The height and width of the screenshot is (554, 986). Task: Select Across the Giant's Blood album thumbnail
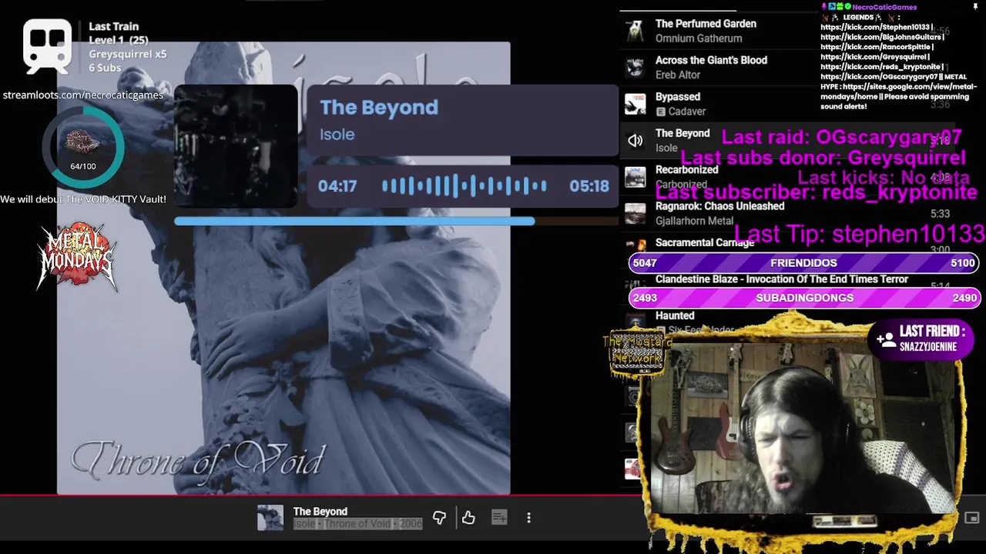coord(635,67)
